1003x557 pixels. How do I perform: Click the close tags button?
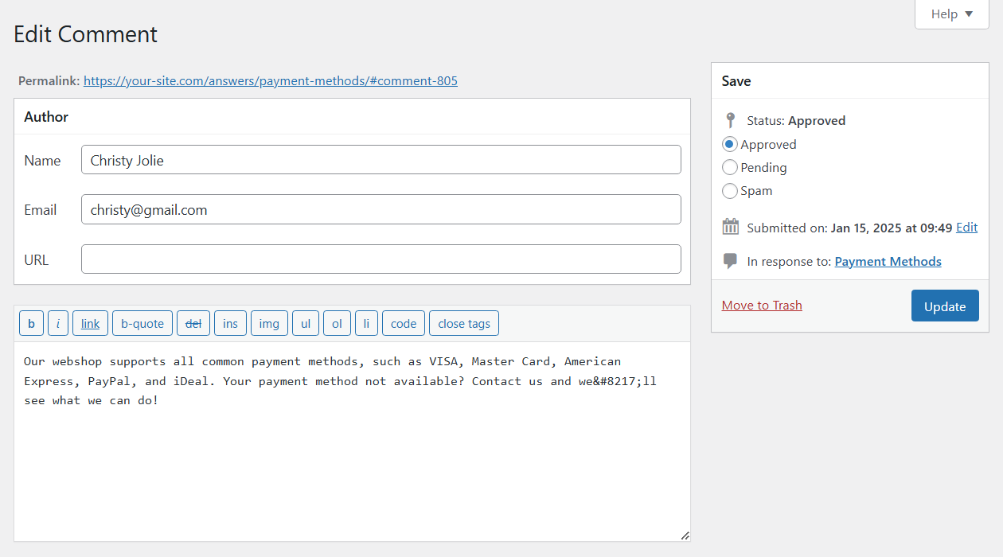coord(464,323)
